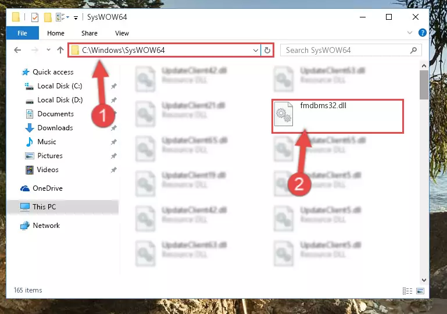Open Local Disk (C:) in sidebar
The height and width of the screenshot is (314, 447).
60,86
